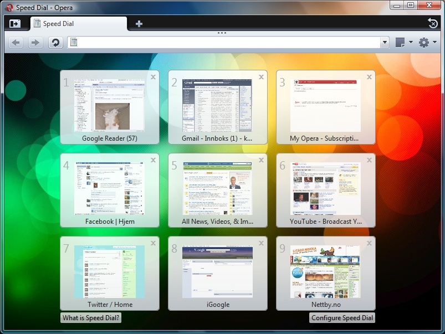Click the notes panel icon in the toolbar
The height and width of the screenshot is (334, 445).
click(400, 43)
